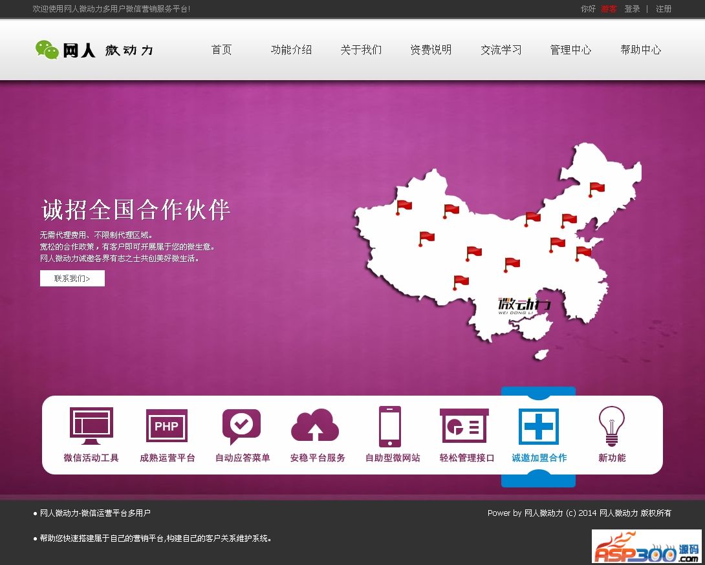Open the 交流学习 section
Image resolution: width=705 pixels, height=565 pixels.
(x=501, y=49)
